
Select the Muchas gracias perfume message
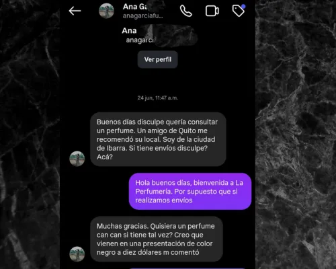pos(157,239)
